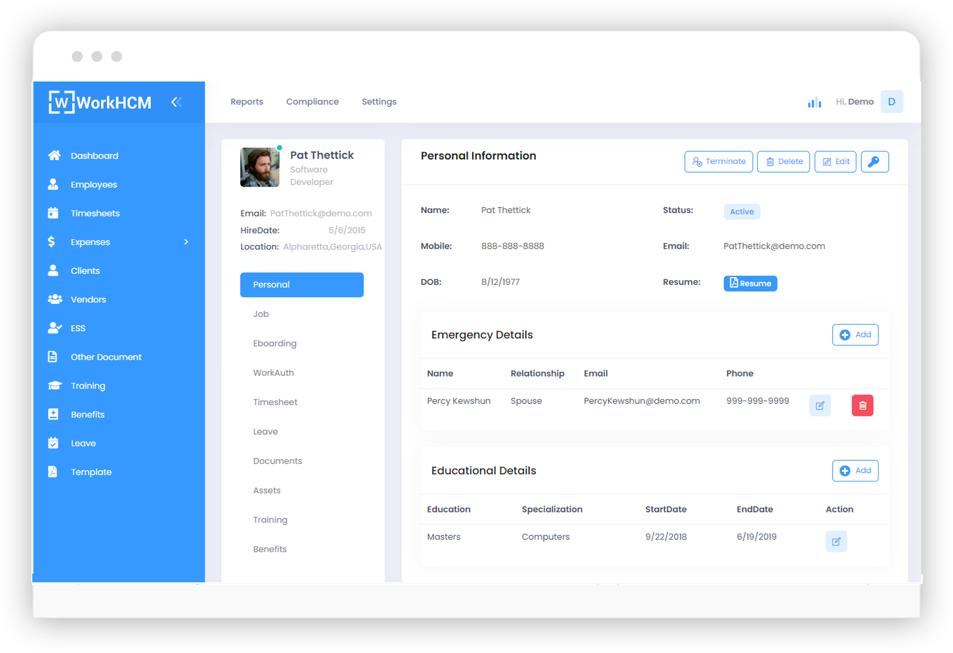Click the Benefits icon in sidebar

coord(53,414)
